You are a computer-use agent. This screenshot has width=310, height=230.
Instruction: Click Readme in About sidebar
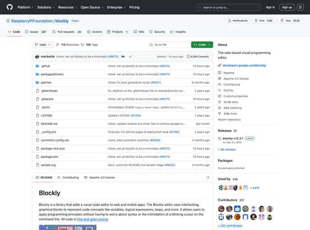[229, 73]
